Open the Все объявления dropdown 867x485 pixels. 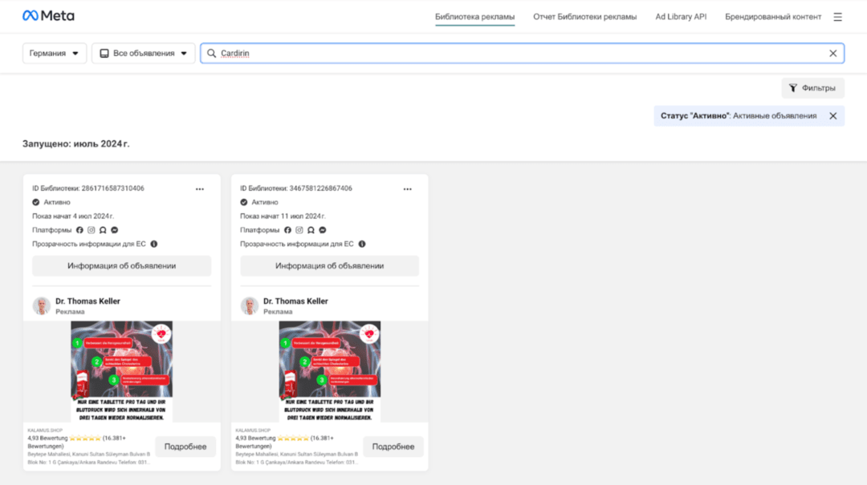point(143,52)
